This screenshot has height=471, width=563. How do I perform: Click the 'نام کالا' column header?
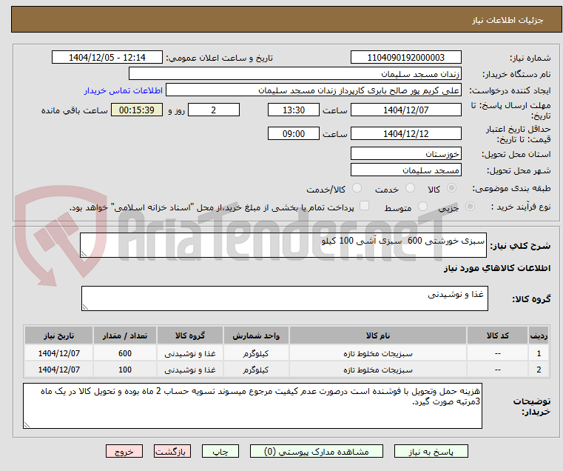point(378,335)
